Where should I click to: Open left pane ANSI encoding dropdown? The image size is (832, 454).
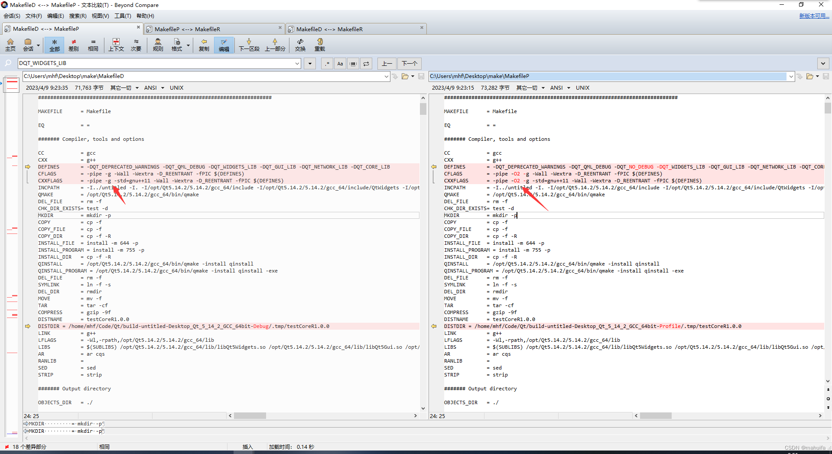pyautogui.click(x=154, y=88)
